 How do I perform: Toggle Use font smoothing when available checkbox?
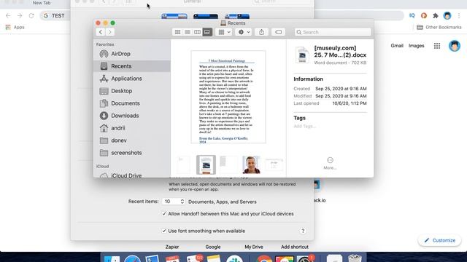[164, 231]
